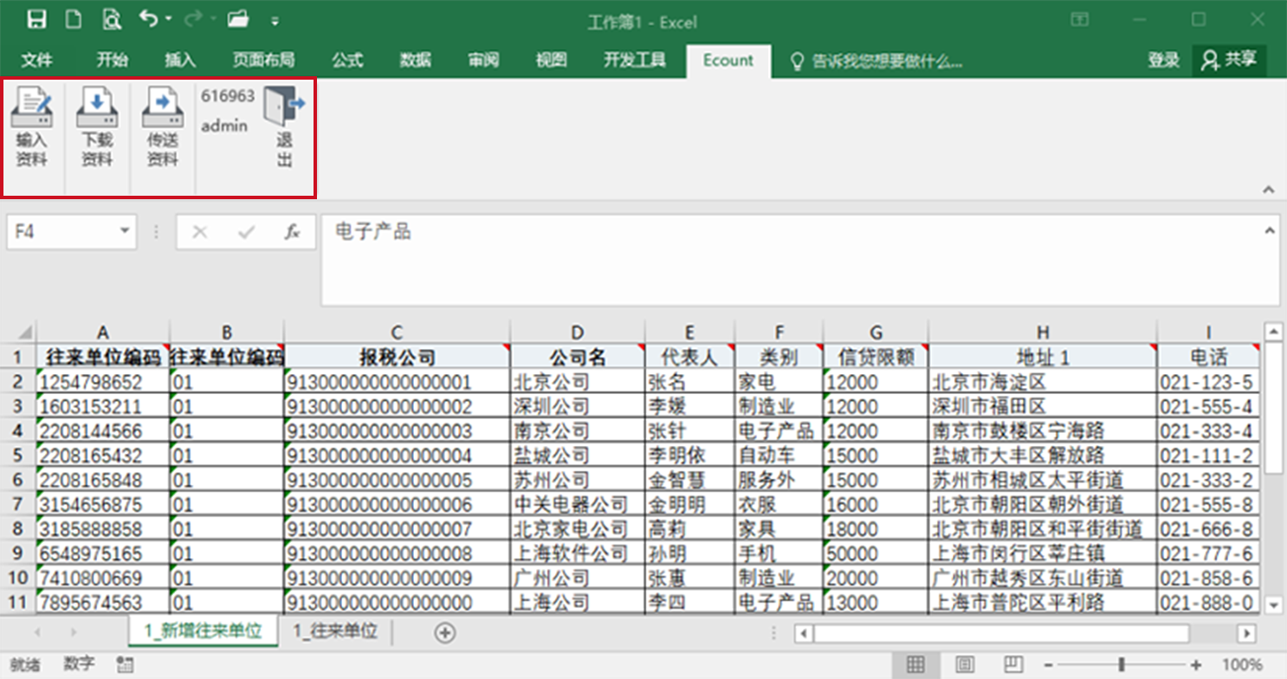Save the workbook from quick access toolbar
The image size is (1287, 679).
[36, 20]
